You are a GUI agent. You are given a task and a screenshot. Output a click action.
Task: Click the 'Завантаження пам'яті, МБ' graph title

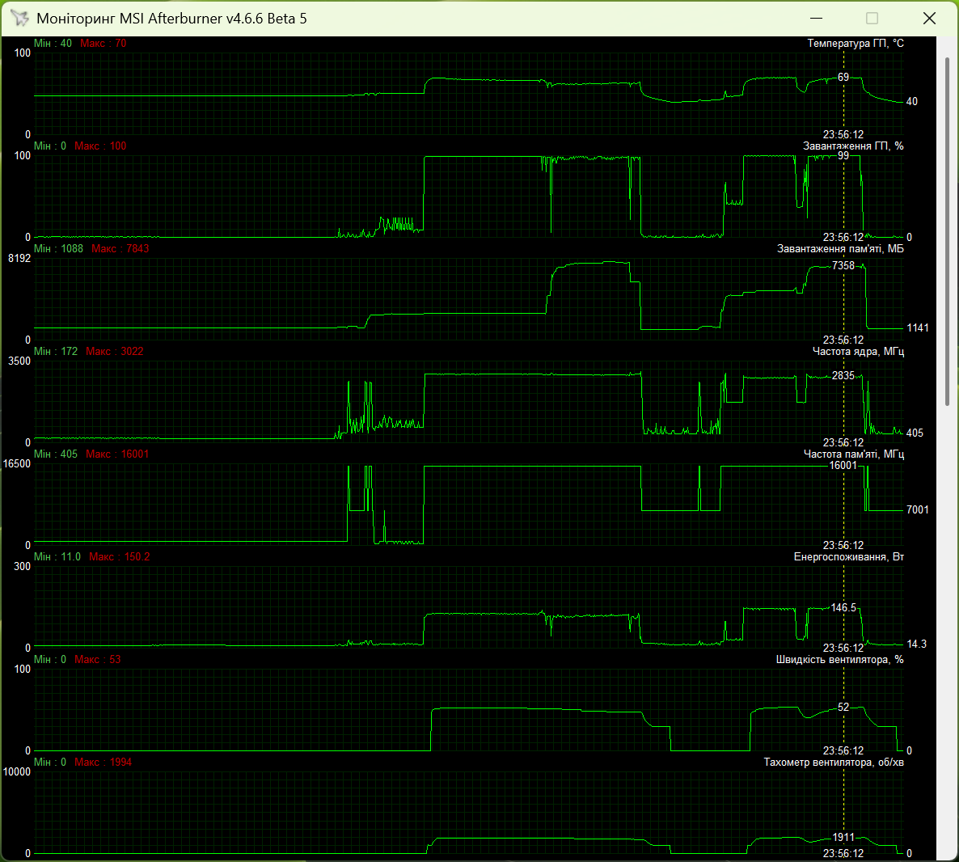coord(840,249)
